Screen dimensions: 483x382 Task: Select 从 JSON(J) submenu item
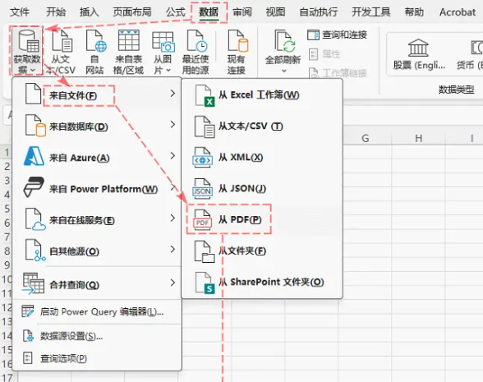[x=262, y=189]
